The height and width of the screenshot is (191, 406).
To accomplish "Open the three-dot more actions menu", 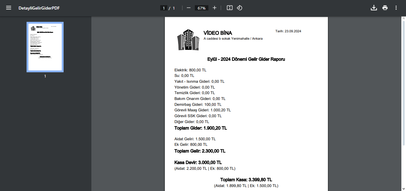I will 396,8.
